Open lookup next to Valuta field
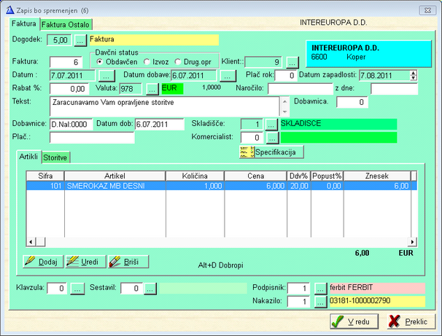The height and width of the screenshot is (336, 442). pyautogui.click(x=152, y=89)
